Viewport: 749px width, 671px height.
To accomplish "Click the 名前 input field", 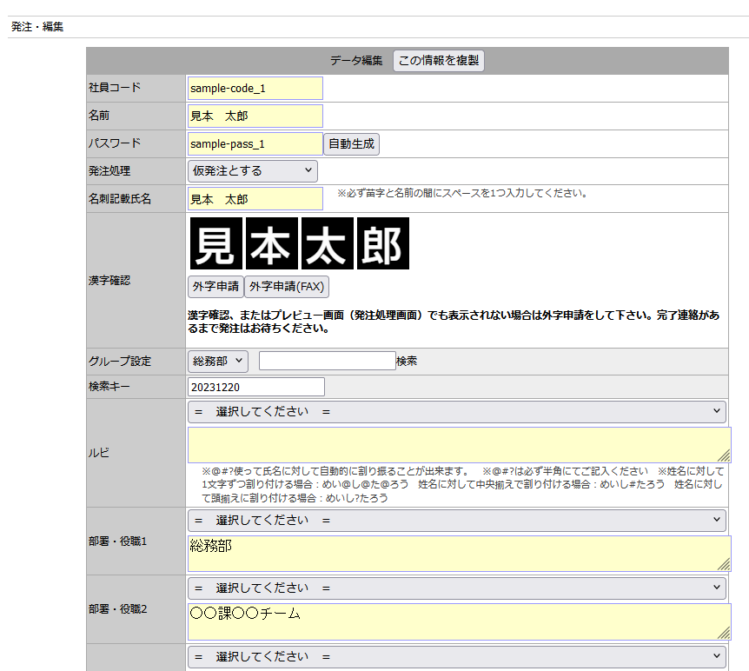I will (x=255, y=116).
